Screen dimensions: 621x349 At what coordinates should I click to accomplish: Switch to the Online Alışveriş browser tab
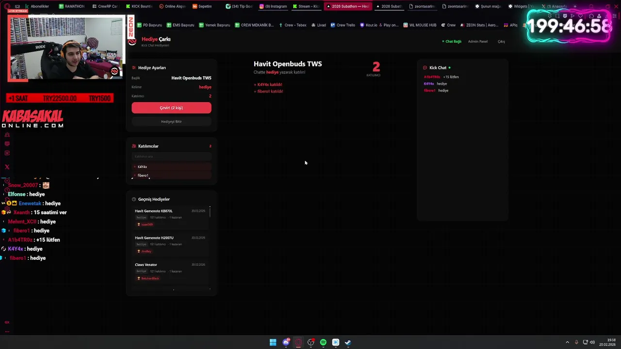(x=172, y=6)
